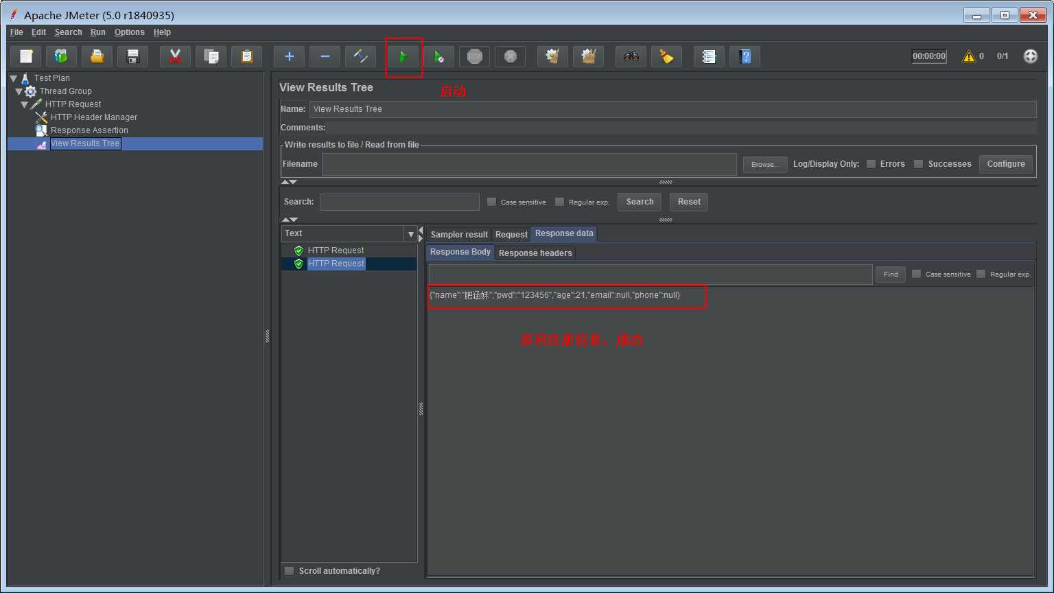Open the Search menu
The width and height of the screenshot is (1054, 593).
(68, 32)
